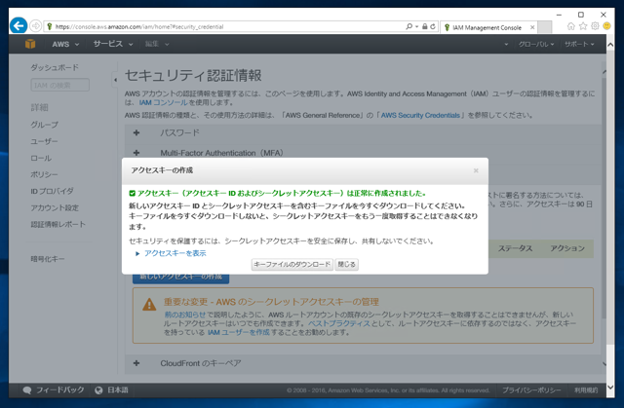The height and width of the screenshot is (408, 624).
Task: Open ID プロバイダ in sidebar
Action: tap(52, 191)
